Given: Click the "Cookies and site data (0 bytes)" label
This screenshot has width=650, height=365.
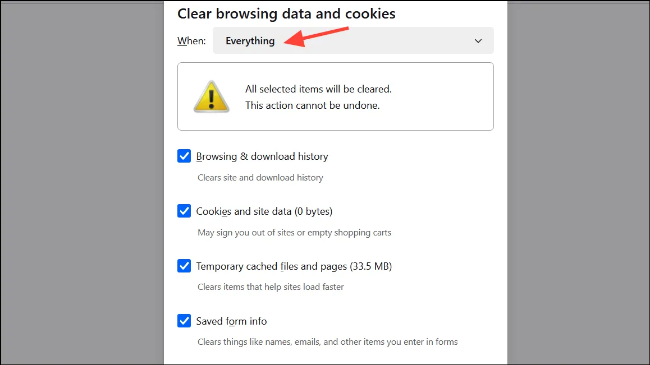Looking at the screenshot, I should (x=264, y=211).
